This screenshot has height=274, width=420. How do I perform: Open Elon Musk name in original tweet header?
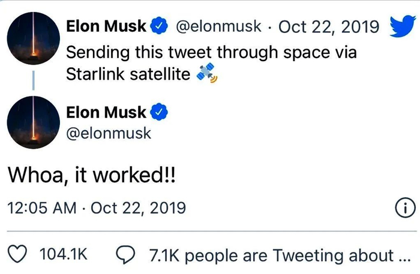[106, 26]
